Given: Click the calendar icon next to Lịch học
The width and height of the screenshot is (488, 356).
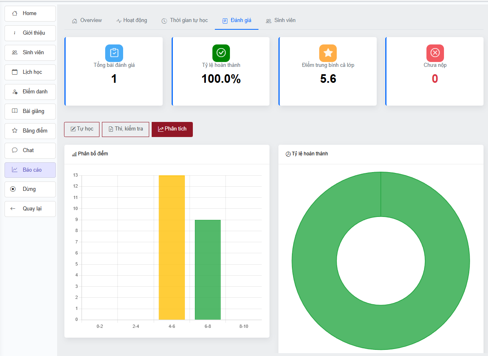Looking at the screenshot, I should pyautogui.click(x=15, y=72).
